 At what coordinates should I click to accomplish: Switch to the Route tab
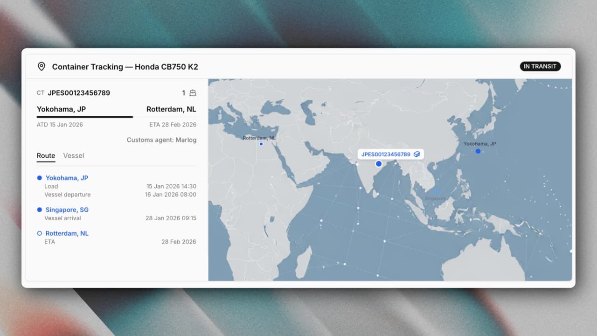[46, 156]
